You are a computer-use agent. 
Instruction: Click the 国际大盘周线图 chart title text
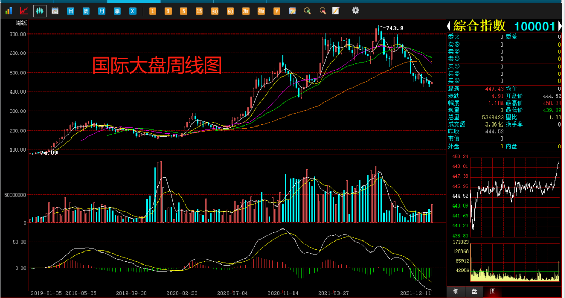(x=157, y=65)
